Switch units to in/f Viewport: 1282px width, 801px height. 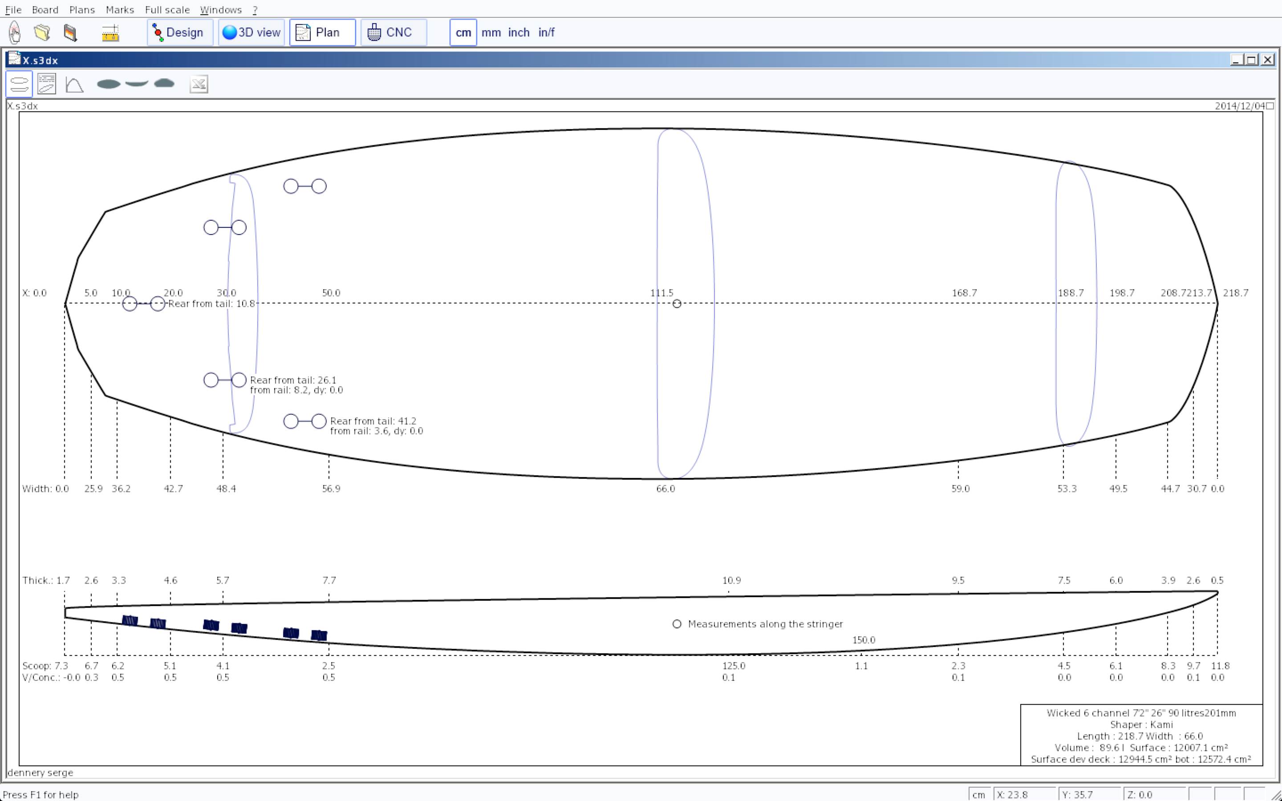546,32
